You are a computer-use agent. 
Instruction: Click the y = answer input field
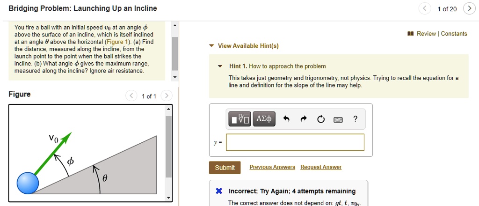click(x=295, y=142)
